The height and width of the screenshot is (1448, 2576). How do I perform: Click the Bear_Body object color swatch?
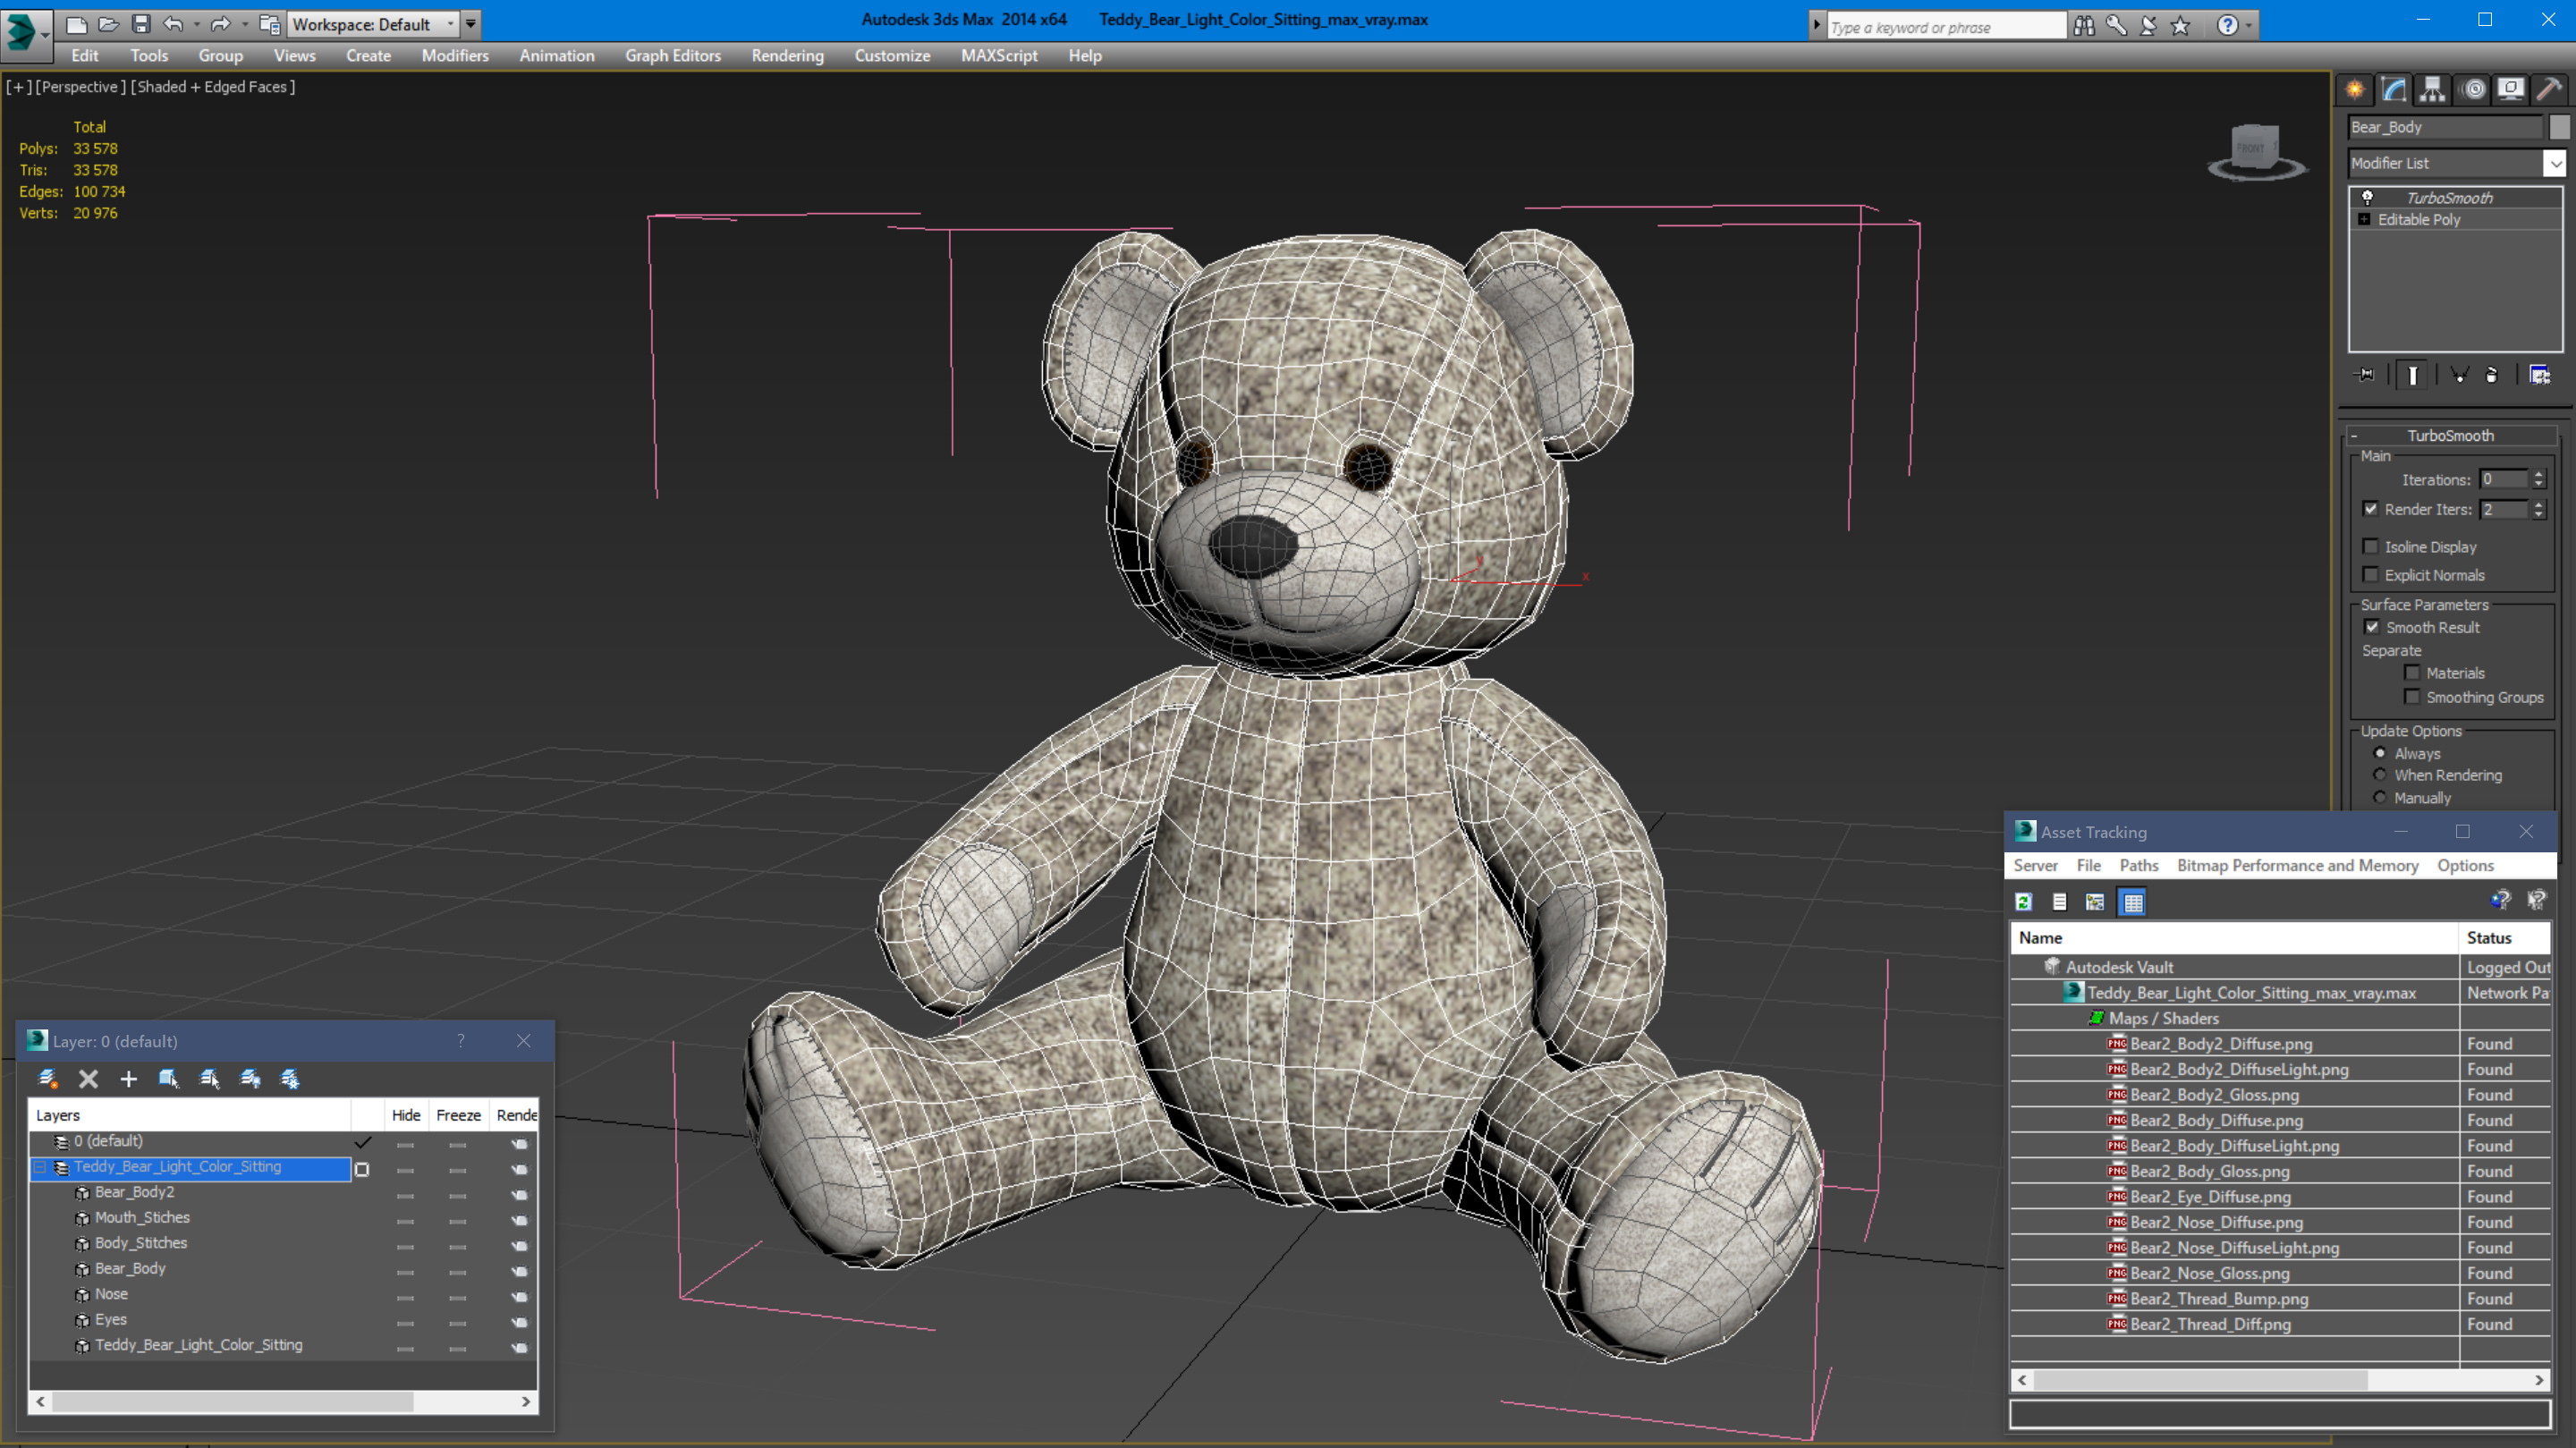[2559, 127]
